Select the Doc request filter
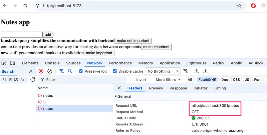The width and height of the screenshot is (267, 135). (225, 80)
